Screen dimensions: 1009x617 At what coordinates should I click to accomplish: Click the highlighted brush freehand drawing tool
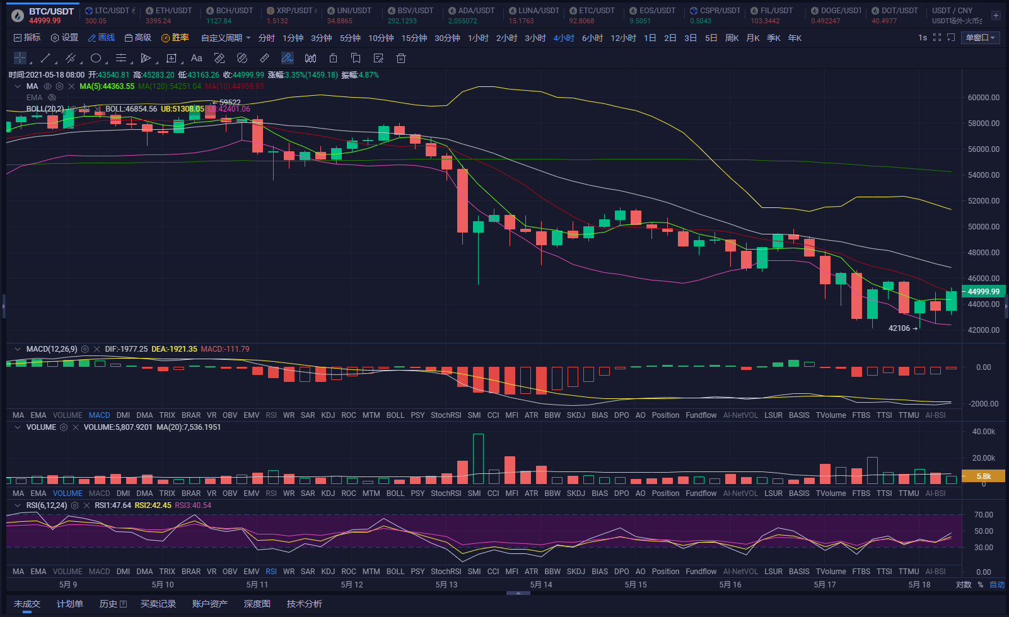pos(287,58)
